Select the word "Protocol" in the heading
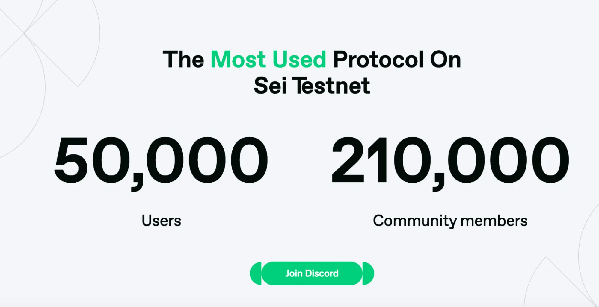This screenshot has width=599, height=307. click(x=378, y=59)
